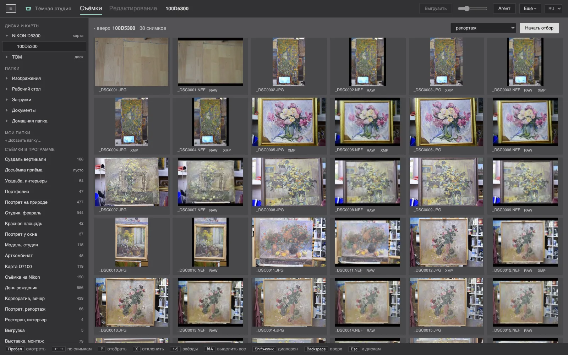Open the День рождения session
Image resolution: width=568 pixels, height=355 pixels.
point(44,288)
